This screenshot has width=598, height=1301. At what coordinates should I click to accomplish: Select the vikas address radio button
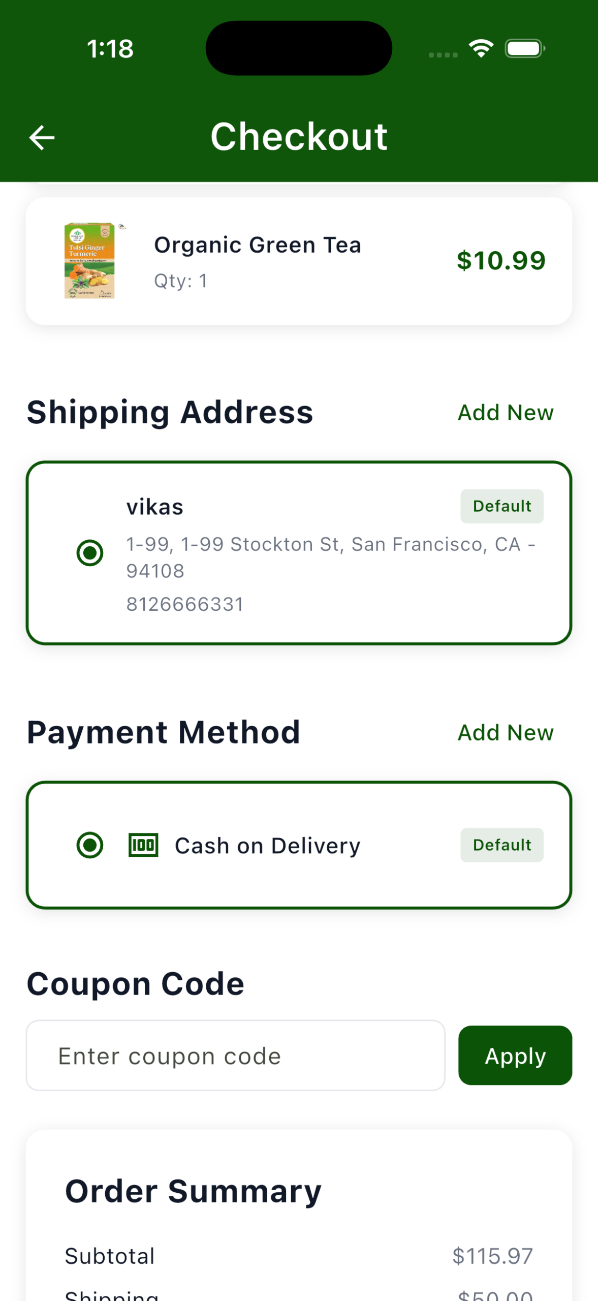[90, 552]
